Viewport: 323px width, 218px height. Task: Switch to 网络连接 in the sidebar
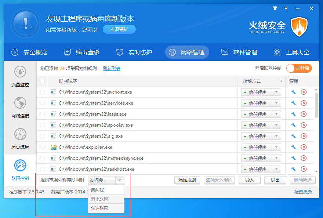point(21,107)
